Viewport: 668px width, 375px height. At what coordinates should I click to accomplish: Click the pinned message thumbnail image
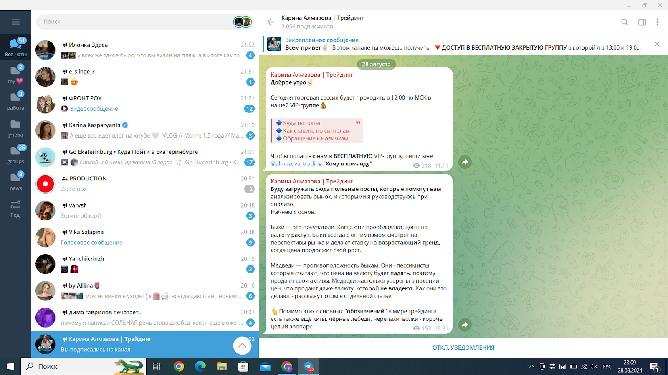tap(274, 44)
